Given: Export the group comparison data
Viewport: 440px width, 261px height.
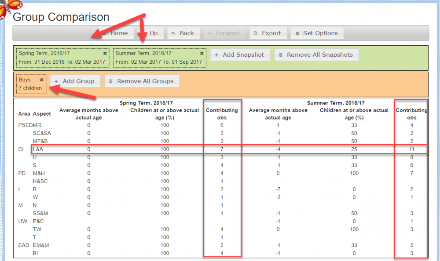Looking at the screenshot, I should tap(268, 33).
